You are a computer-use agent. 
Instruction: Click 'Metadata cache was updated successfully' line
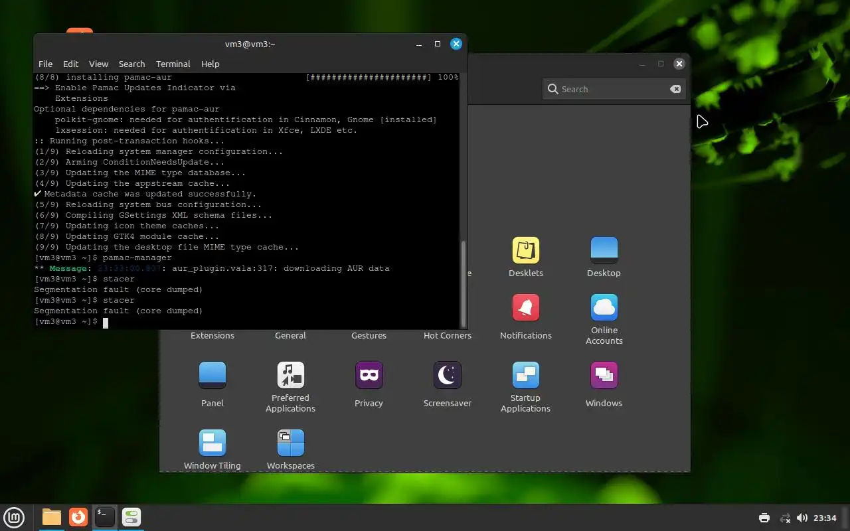(x=145, y=194)
